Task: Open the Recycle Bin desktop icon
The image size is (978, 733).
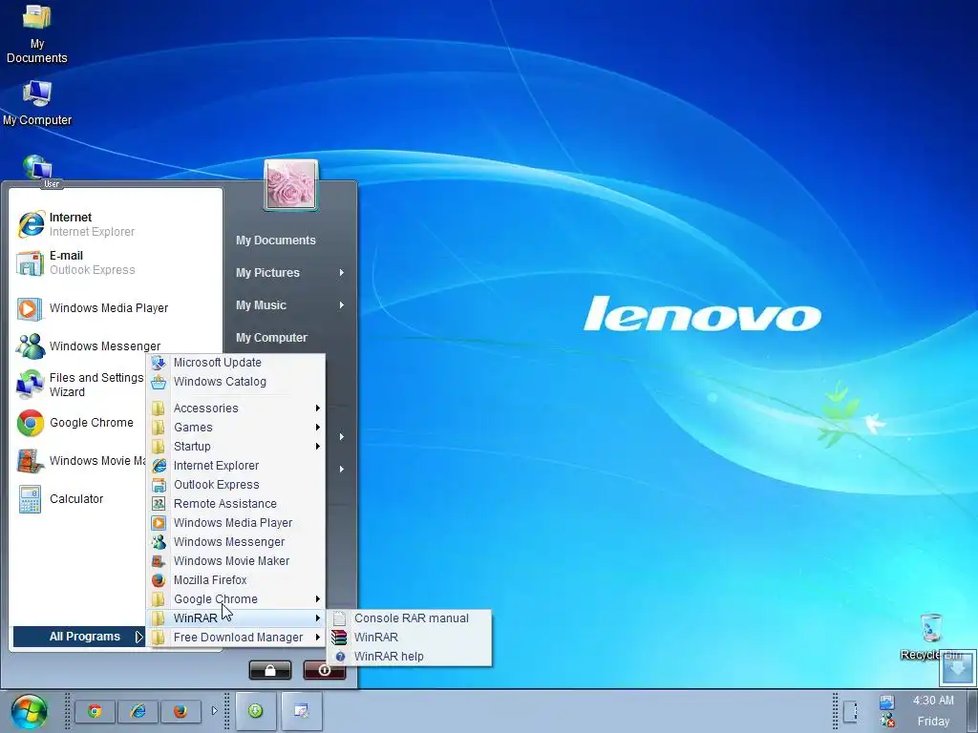Action: click(930, 636)
